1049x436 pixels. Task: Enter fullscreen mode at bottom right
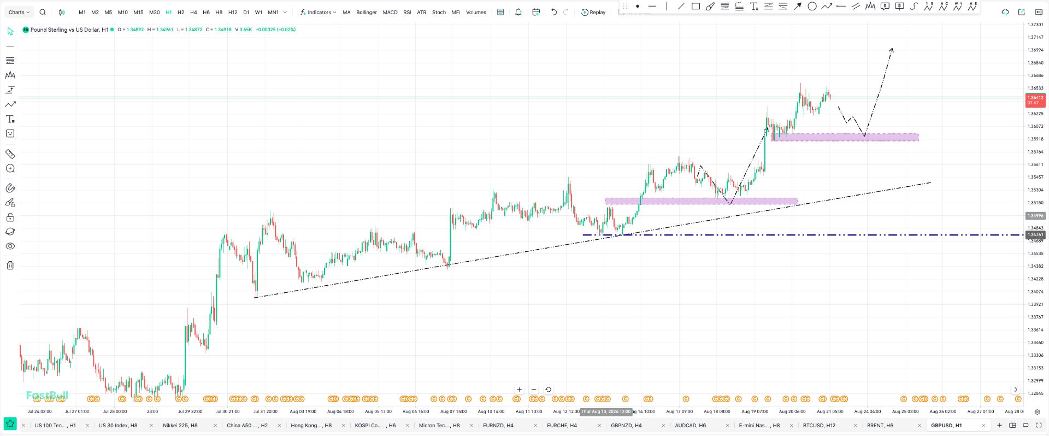pos(1038,425)
